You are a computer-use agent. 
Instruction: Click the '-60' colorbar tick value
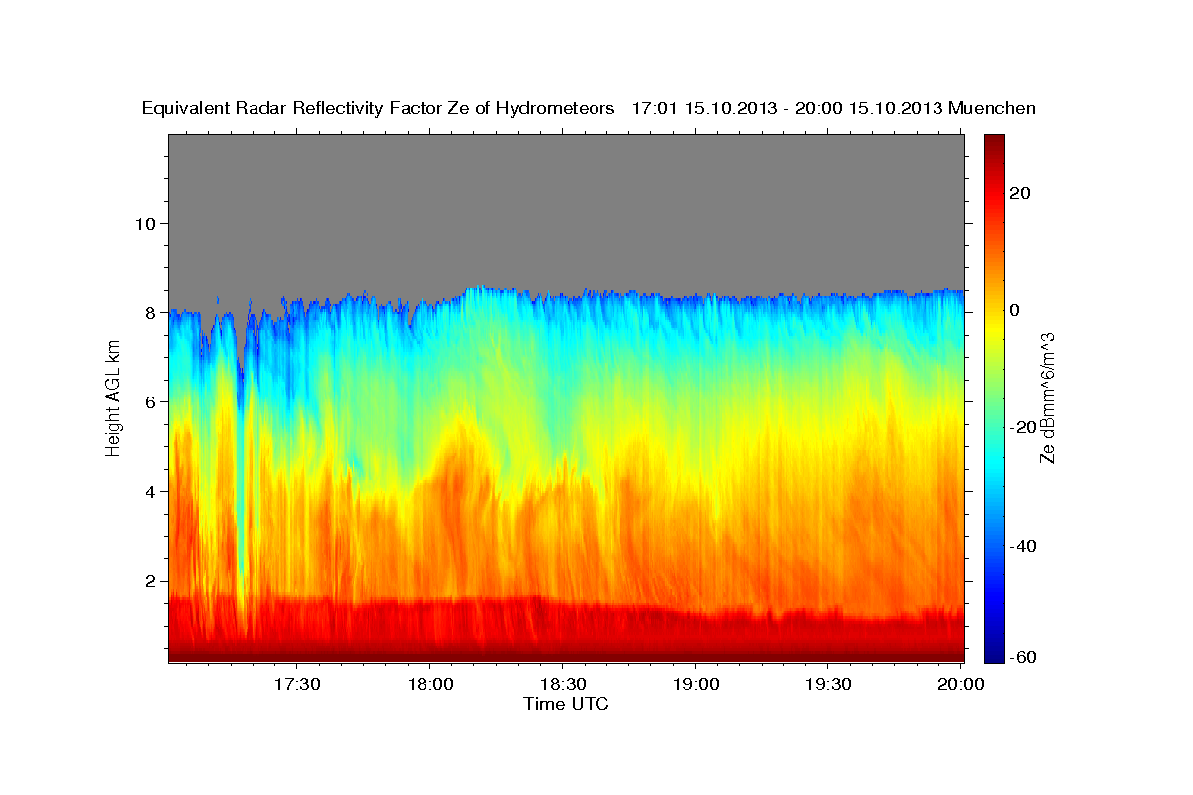pos(1022,656)
